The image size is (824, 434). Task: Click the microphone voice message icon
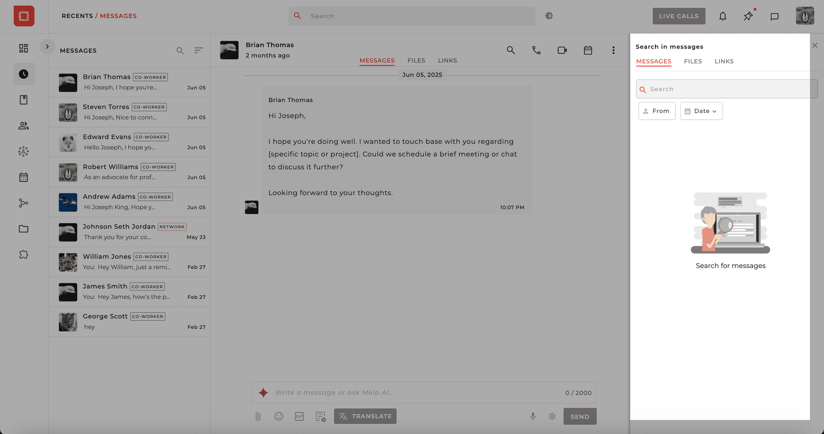click(x=533, y=416)
